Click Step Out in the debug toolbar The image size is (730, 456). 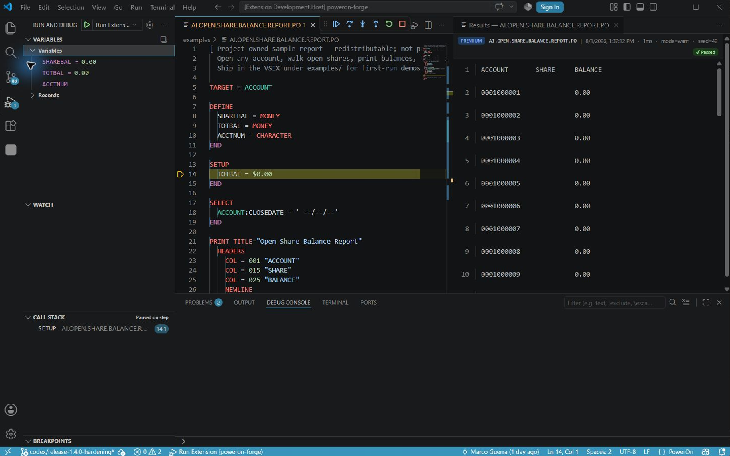[x=376, y=24]
